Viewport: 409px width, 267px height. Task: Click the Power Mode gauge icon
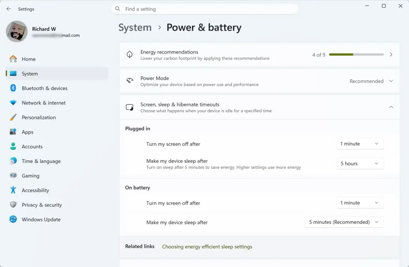click(x=130, y=81)
